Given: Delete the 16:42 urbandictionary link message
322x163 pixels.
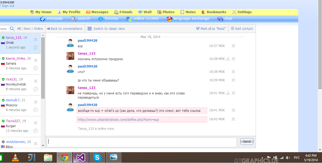Looking at the screenshot, I should point(233,119).
